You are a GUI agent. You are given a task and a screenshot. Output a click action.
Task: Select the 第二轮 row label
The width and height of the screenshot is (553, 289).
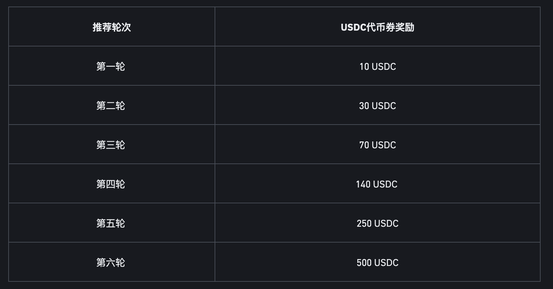111,106
